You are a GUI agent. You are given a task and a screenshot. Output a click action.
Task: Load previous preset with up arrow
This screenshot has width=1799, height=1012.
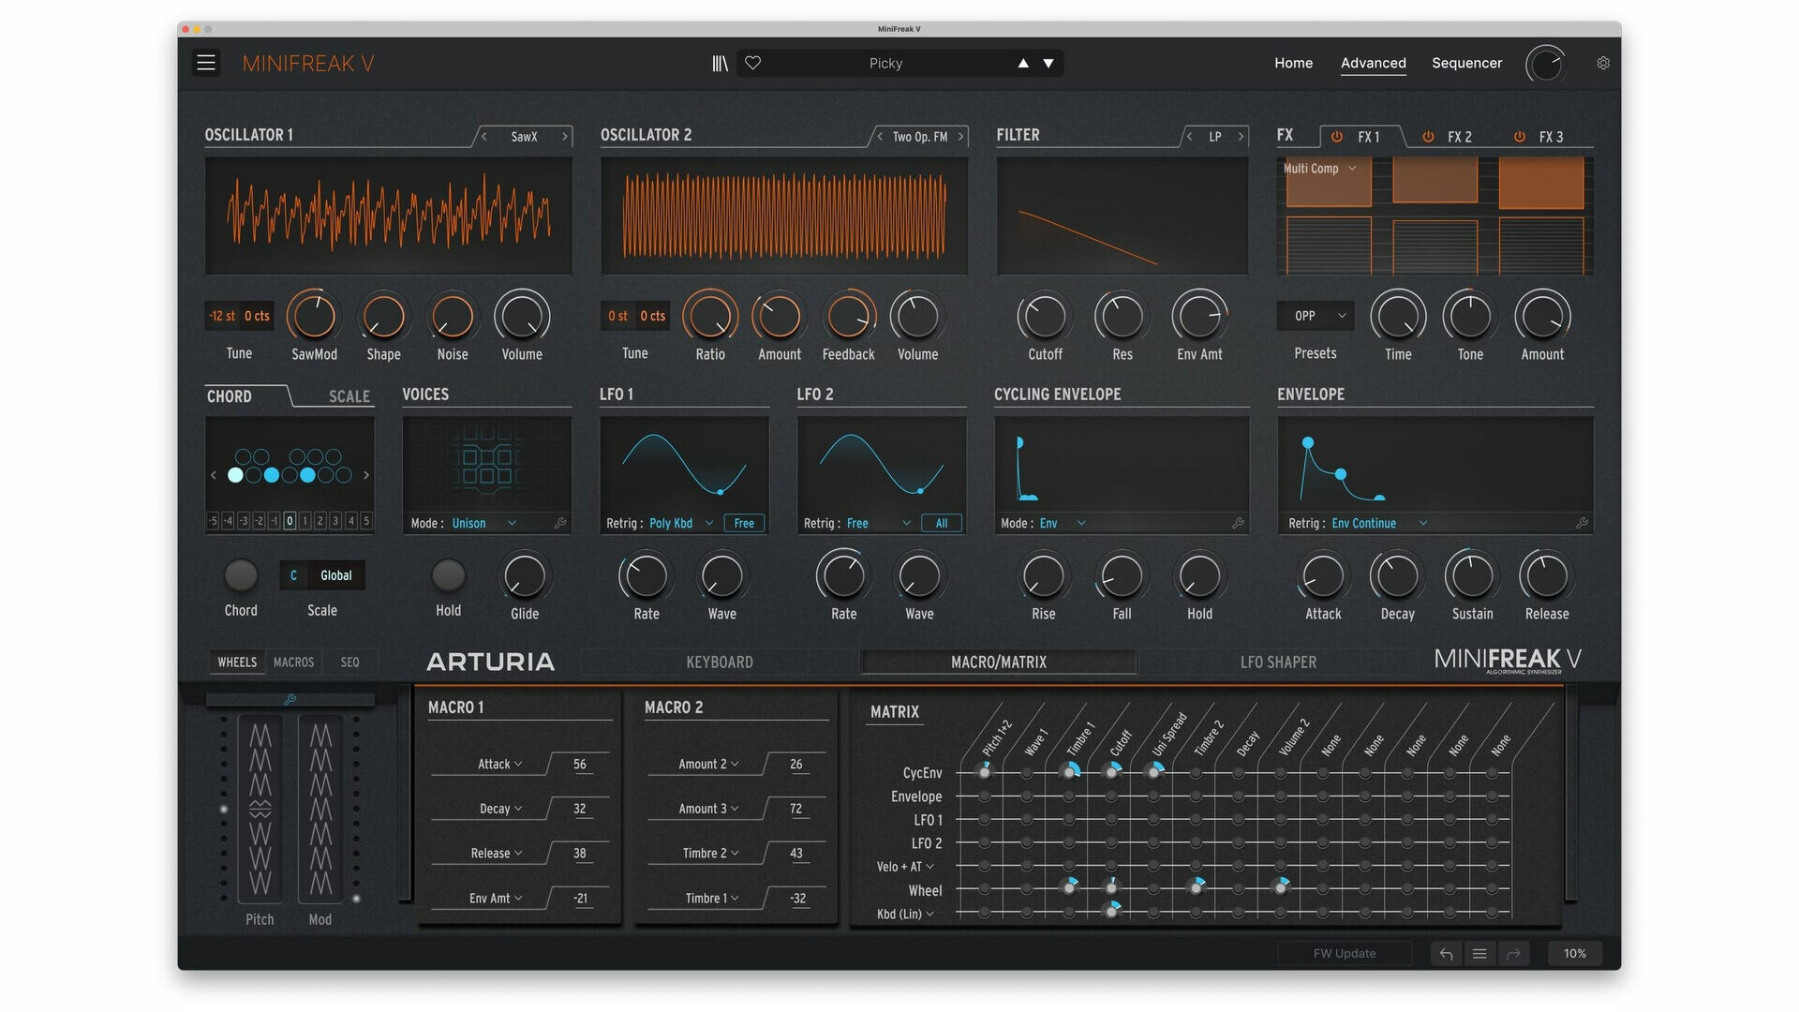[1023, 63]
